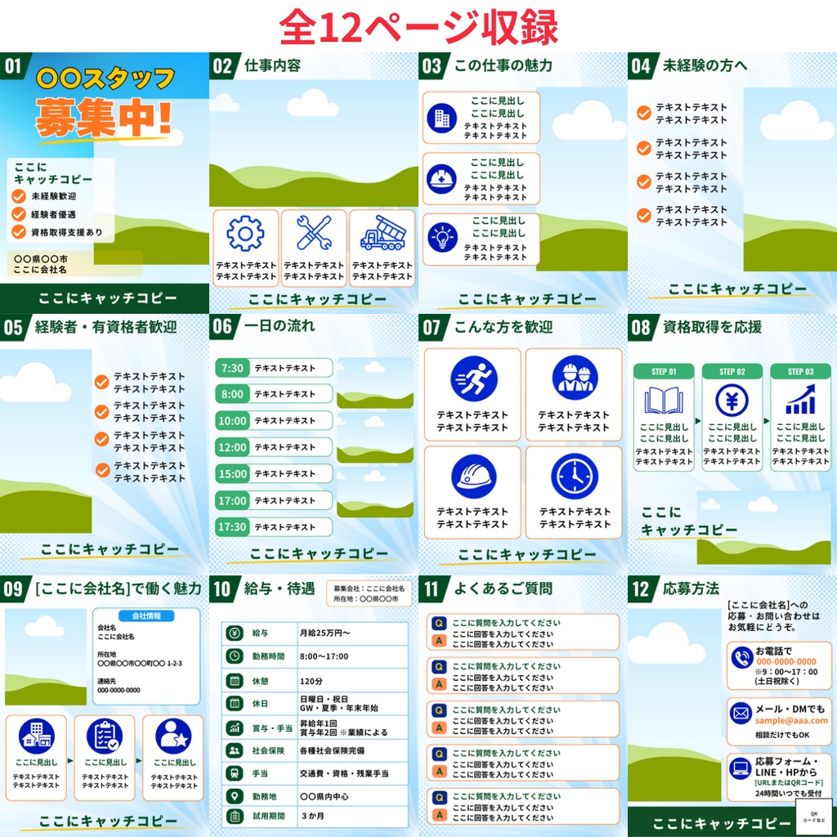Select the 10:00 time label
Screen dimensions: 837x837
point(232,421)
